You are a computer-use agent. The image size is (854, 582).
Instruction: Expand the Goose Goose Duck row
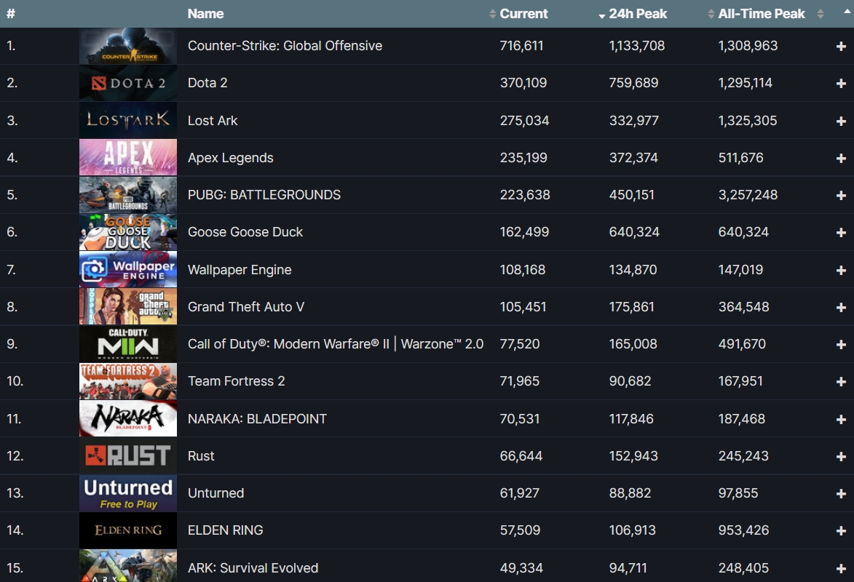841,232
